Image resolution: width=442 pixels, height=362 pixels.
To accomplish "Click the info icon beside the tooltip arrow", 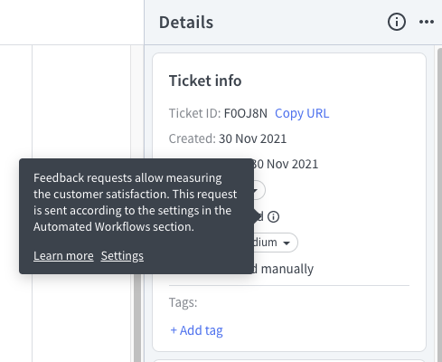I will tap(274, 216).
